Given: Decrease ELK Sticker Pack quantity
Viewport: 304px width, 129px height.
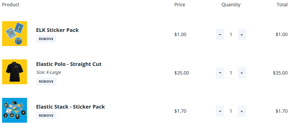Looking at the screenshot, I should click(x=220, y=35).
